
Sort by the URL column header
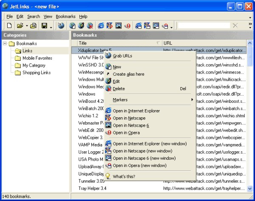click(x=204, y=43)
